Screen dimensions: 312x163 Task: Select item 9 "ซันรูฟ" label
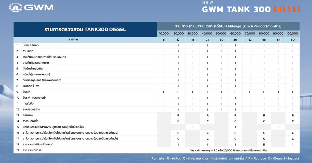click(x=27, y=92)
